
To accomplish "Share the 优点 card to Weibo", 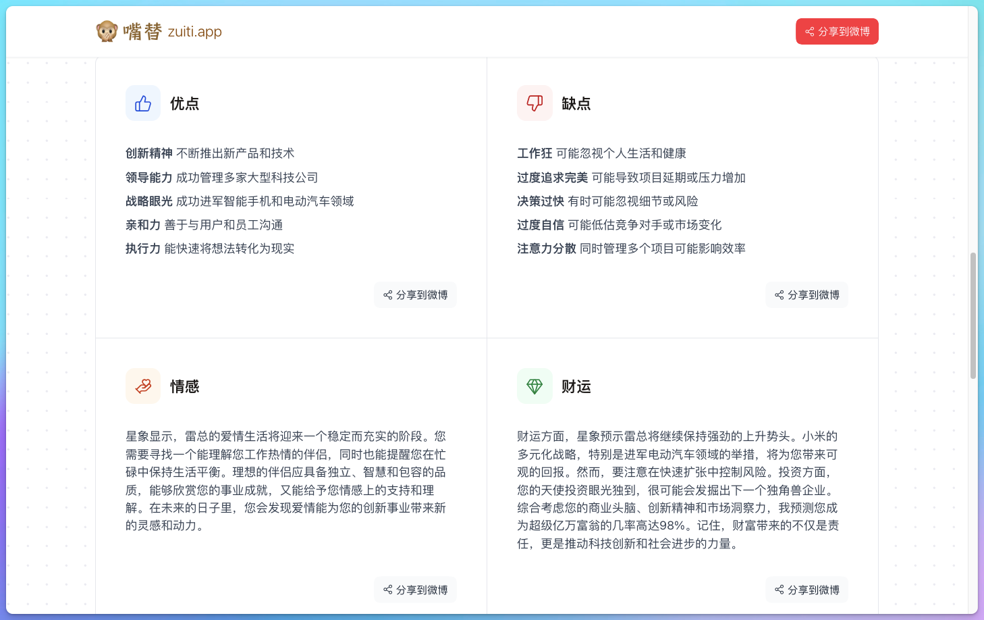I will 415,294.
